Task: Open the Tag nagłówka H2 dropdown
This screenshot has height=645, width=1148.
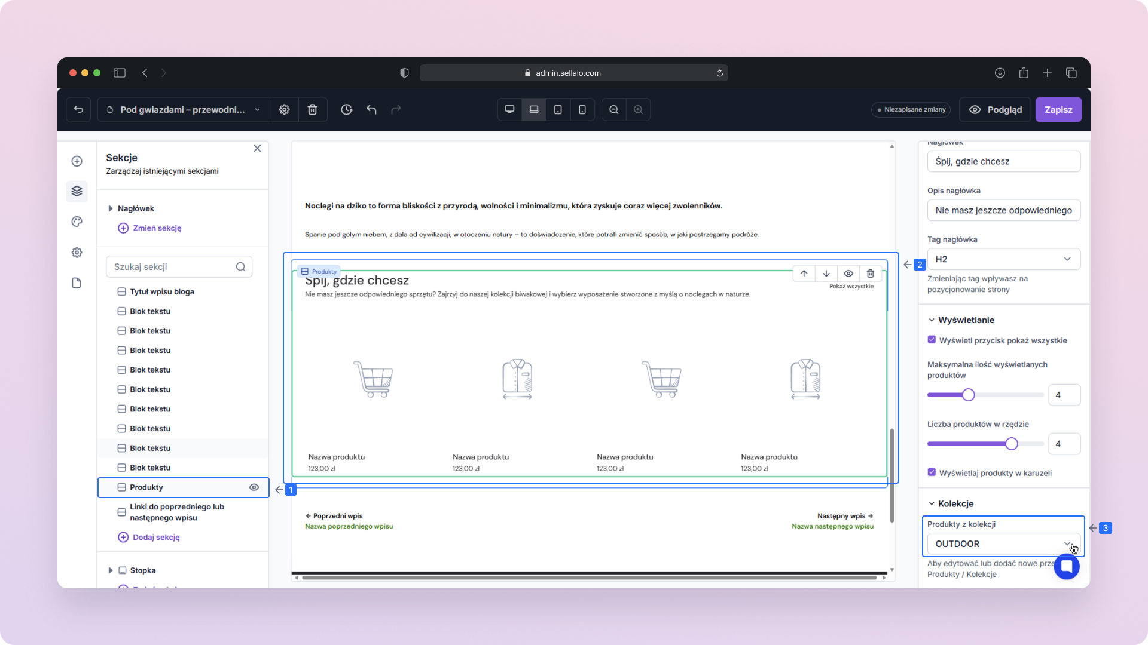Action: tap(1003, 259)
